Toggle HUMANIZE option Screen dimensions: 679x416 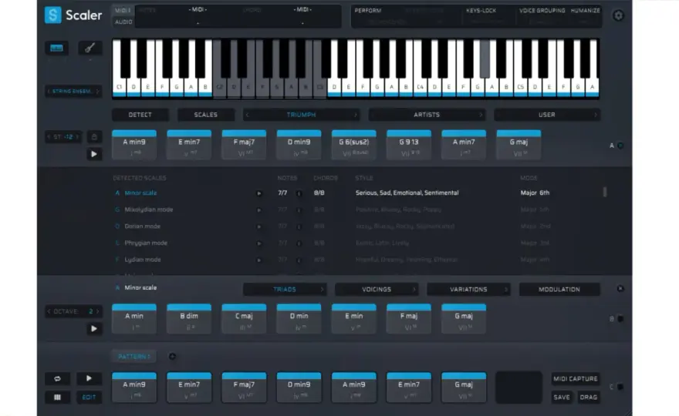point(585,10)
